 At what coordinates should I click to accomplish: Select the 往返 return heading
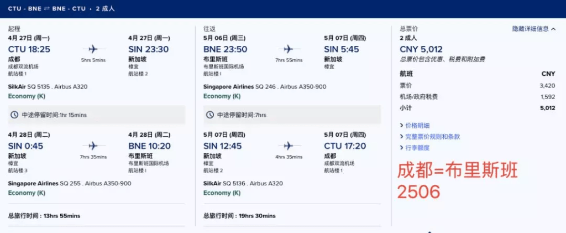[x=209, y=28]
